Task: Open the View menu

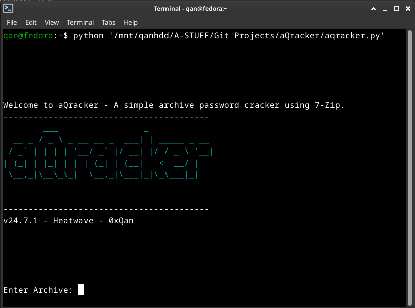Action: (52, 23)
